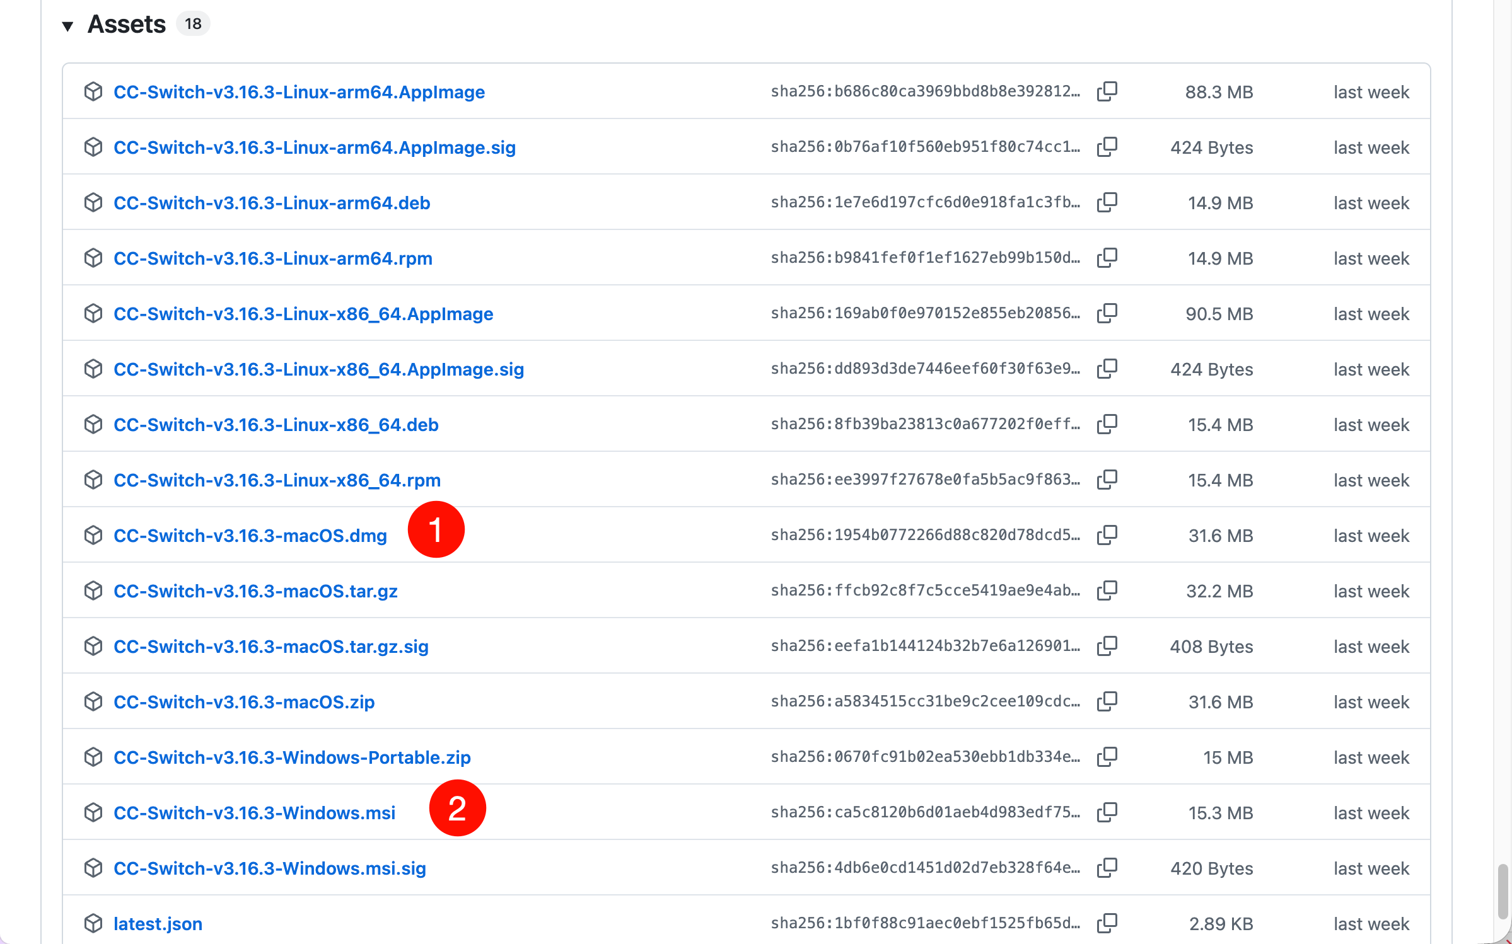
Task: Collapse the Assets section triangle
Action: 68,26
